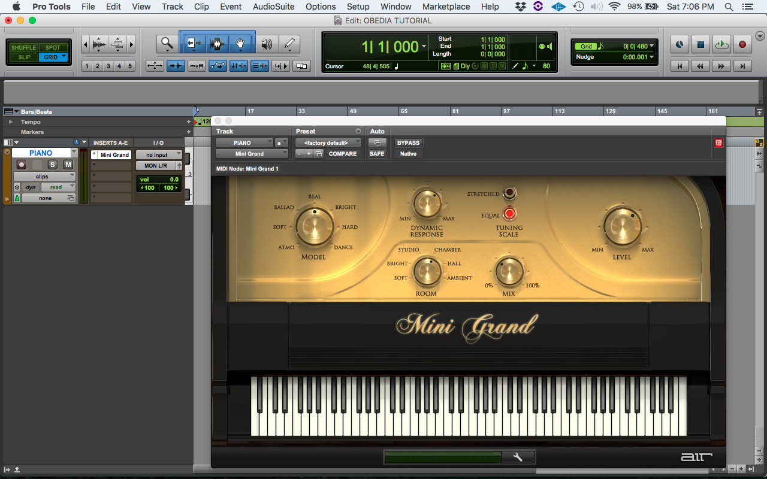Enable SPOT edit mode
This screenshot has height=479, width=767.
click(x=53, y=47)
